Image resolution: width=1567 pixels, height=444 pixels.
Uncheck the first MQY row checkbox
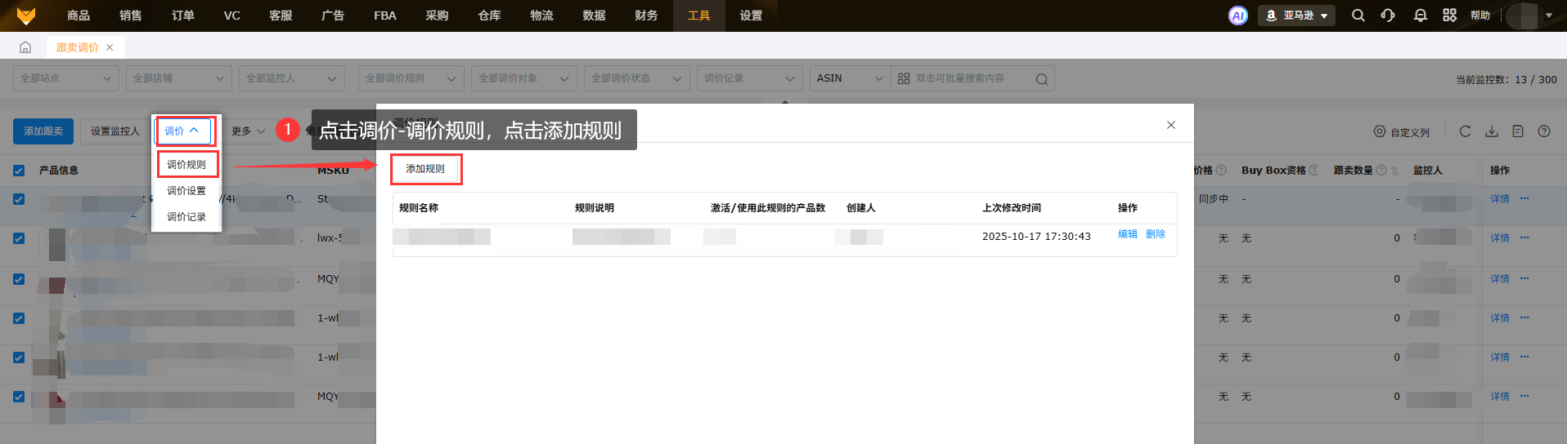[x=19, y=279]
